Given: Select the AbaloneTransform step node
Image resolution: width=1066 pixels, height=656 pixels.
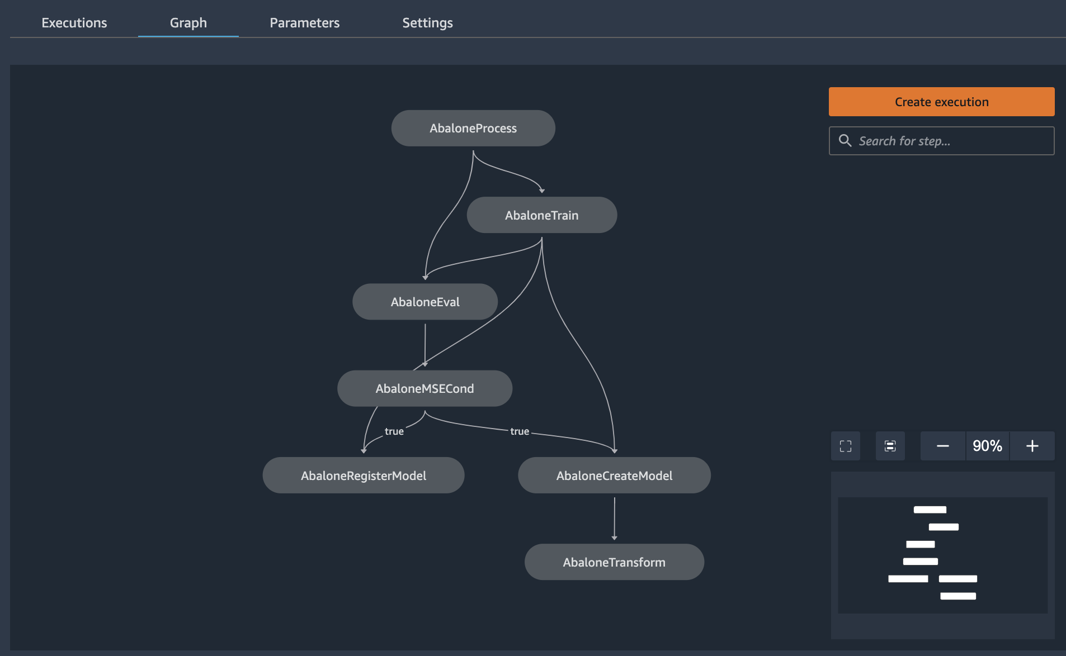Looking at the screenshot, I should [614, 562].
